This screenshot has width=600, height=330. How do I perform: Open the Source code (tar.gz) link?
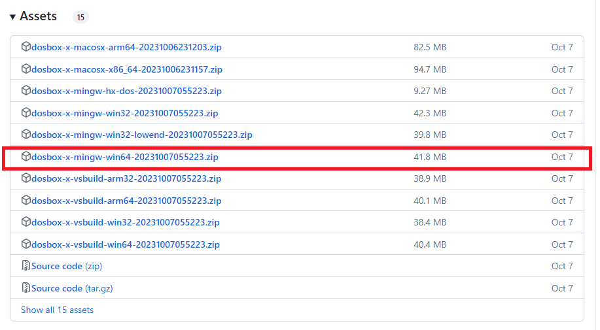[72, 288]
